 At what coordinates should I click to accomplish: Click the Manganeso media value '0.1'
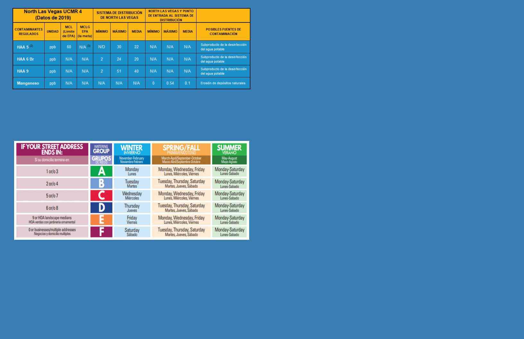(x=188, y=83)
